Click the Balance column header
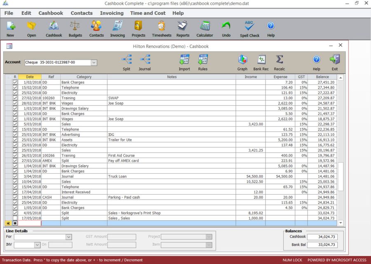This screenshot has width=371, height=264. click(x=322, y=77)
